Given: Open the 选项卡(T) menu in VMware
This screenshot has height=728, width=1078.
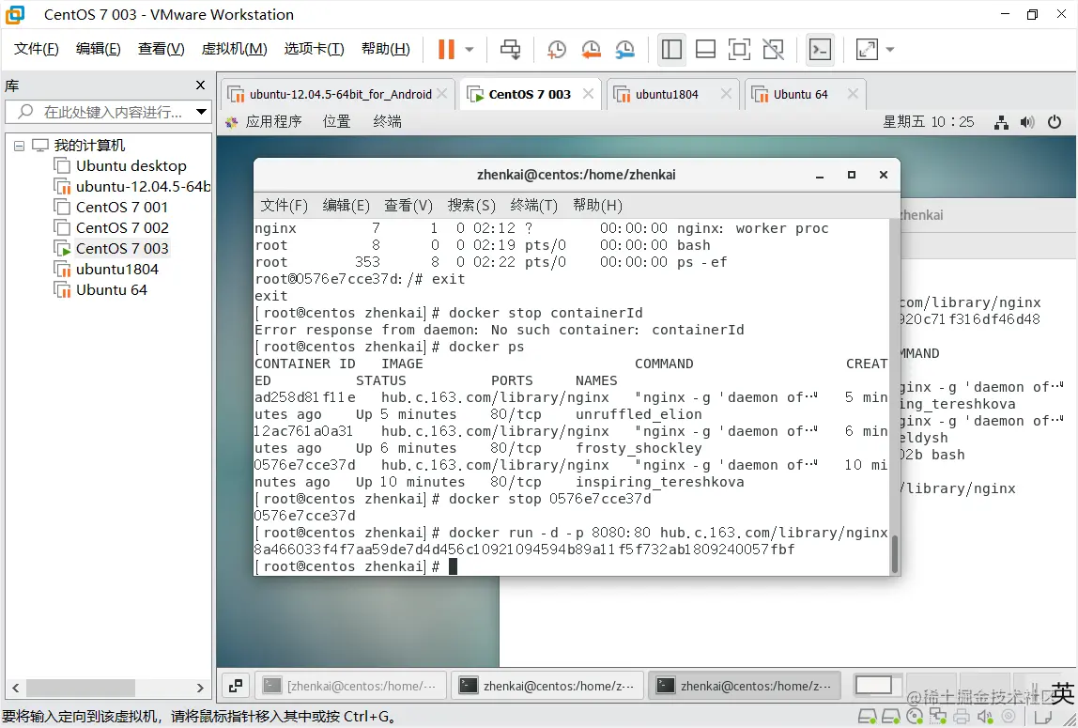Looking at the screenshot, I should [x=315, y=49].
